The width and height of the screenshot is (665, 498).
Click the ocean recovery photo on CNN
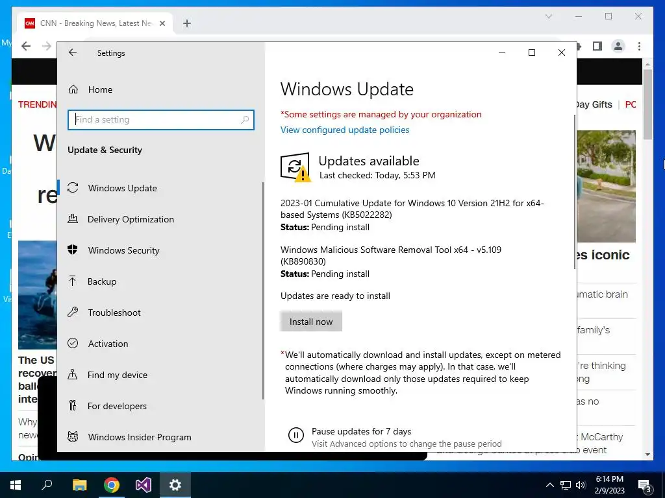tap(37, 295)
